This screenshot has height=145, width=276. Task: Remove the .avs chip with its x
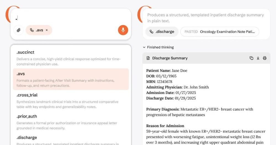click(47, 30)
